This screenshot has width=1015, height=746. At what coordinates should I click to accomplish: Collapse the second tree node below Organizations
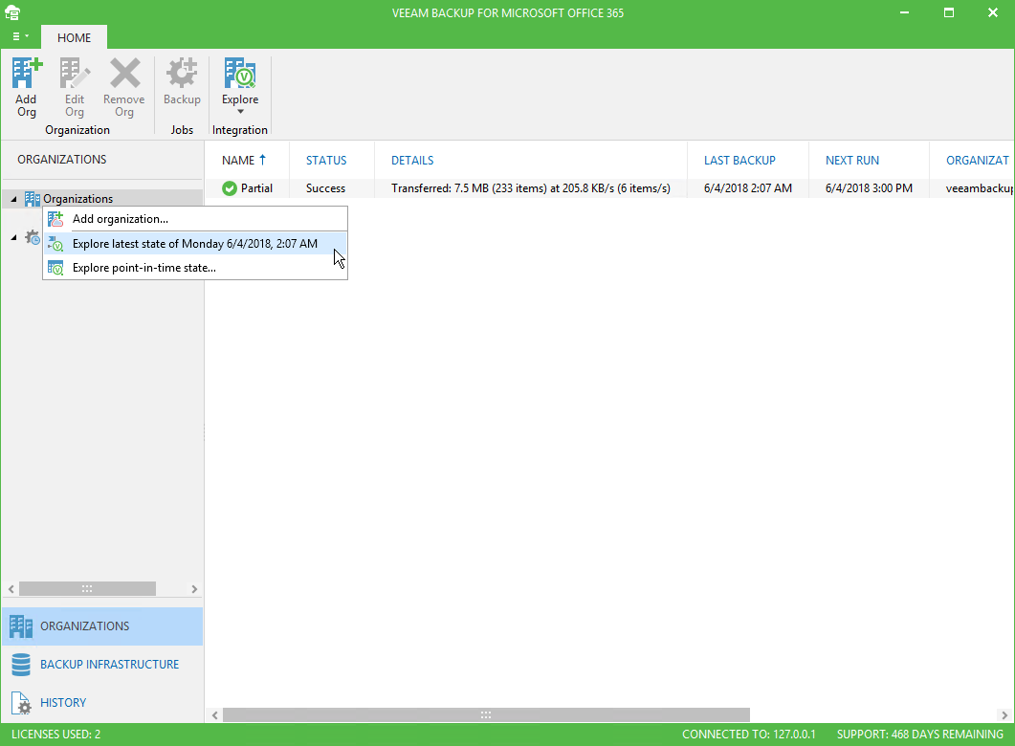tap(13, 238)
